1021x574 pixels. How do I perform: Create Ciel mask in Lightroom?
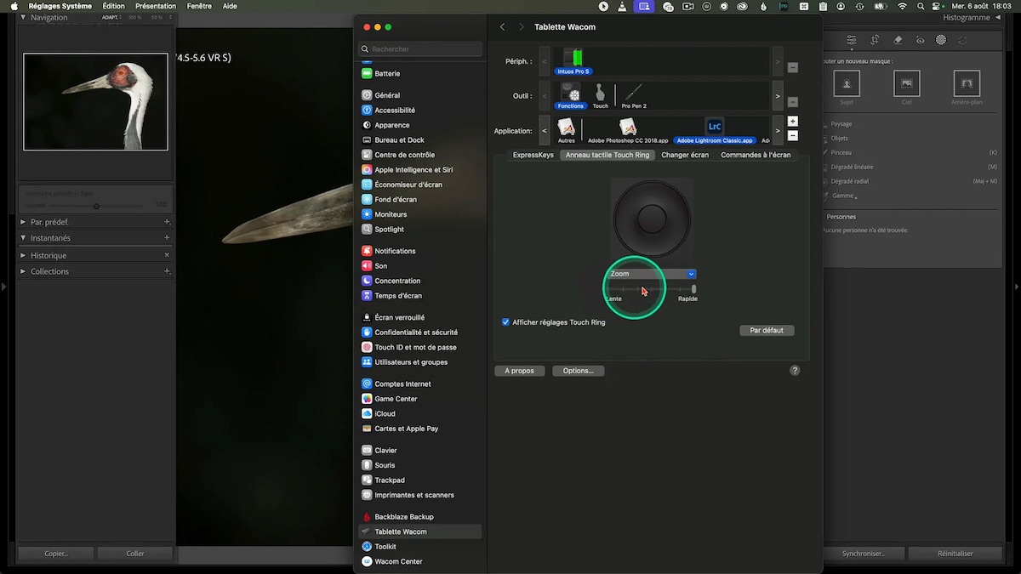coord(907,83)
